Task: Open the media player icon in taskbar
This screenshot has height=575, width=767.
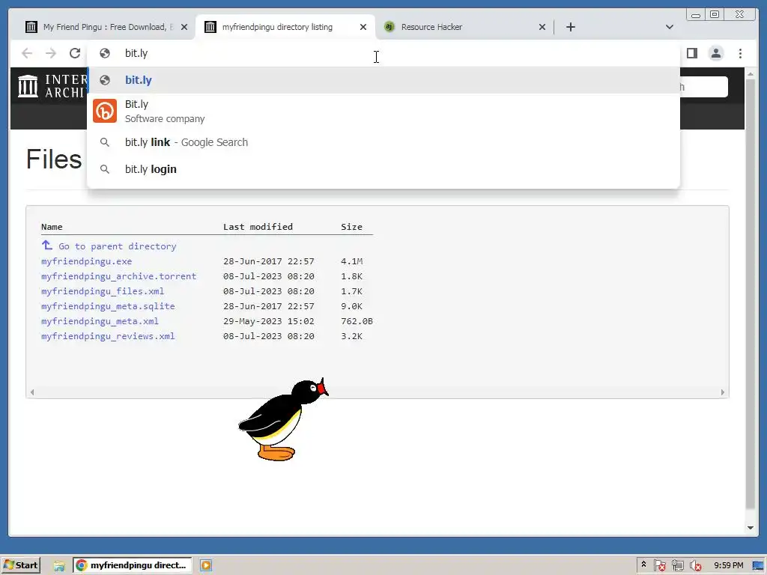Action: (206, 566)
